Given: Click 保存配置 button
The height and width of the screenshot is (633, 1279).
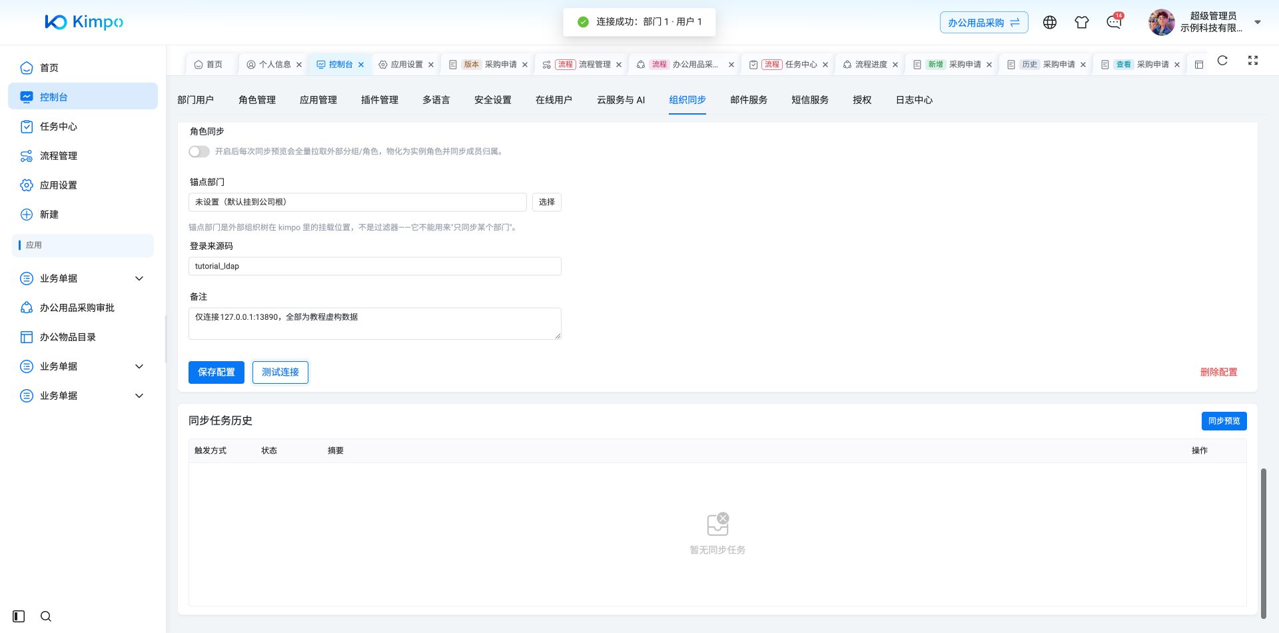Looking at the screenshot, I should 216,372.
